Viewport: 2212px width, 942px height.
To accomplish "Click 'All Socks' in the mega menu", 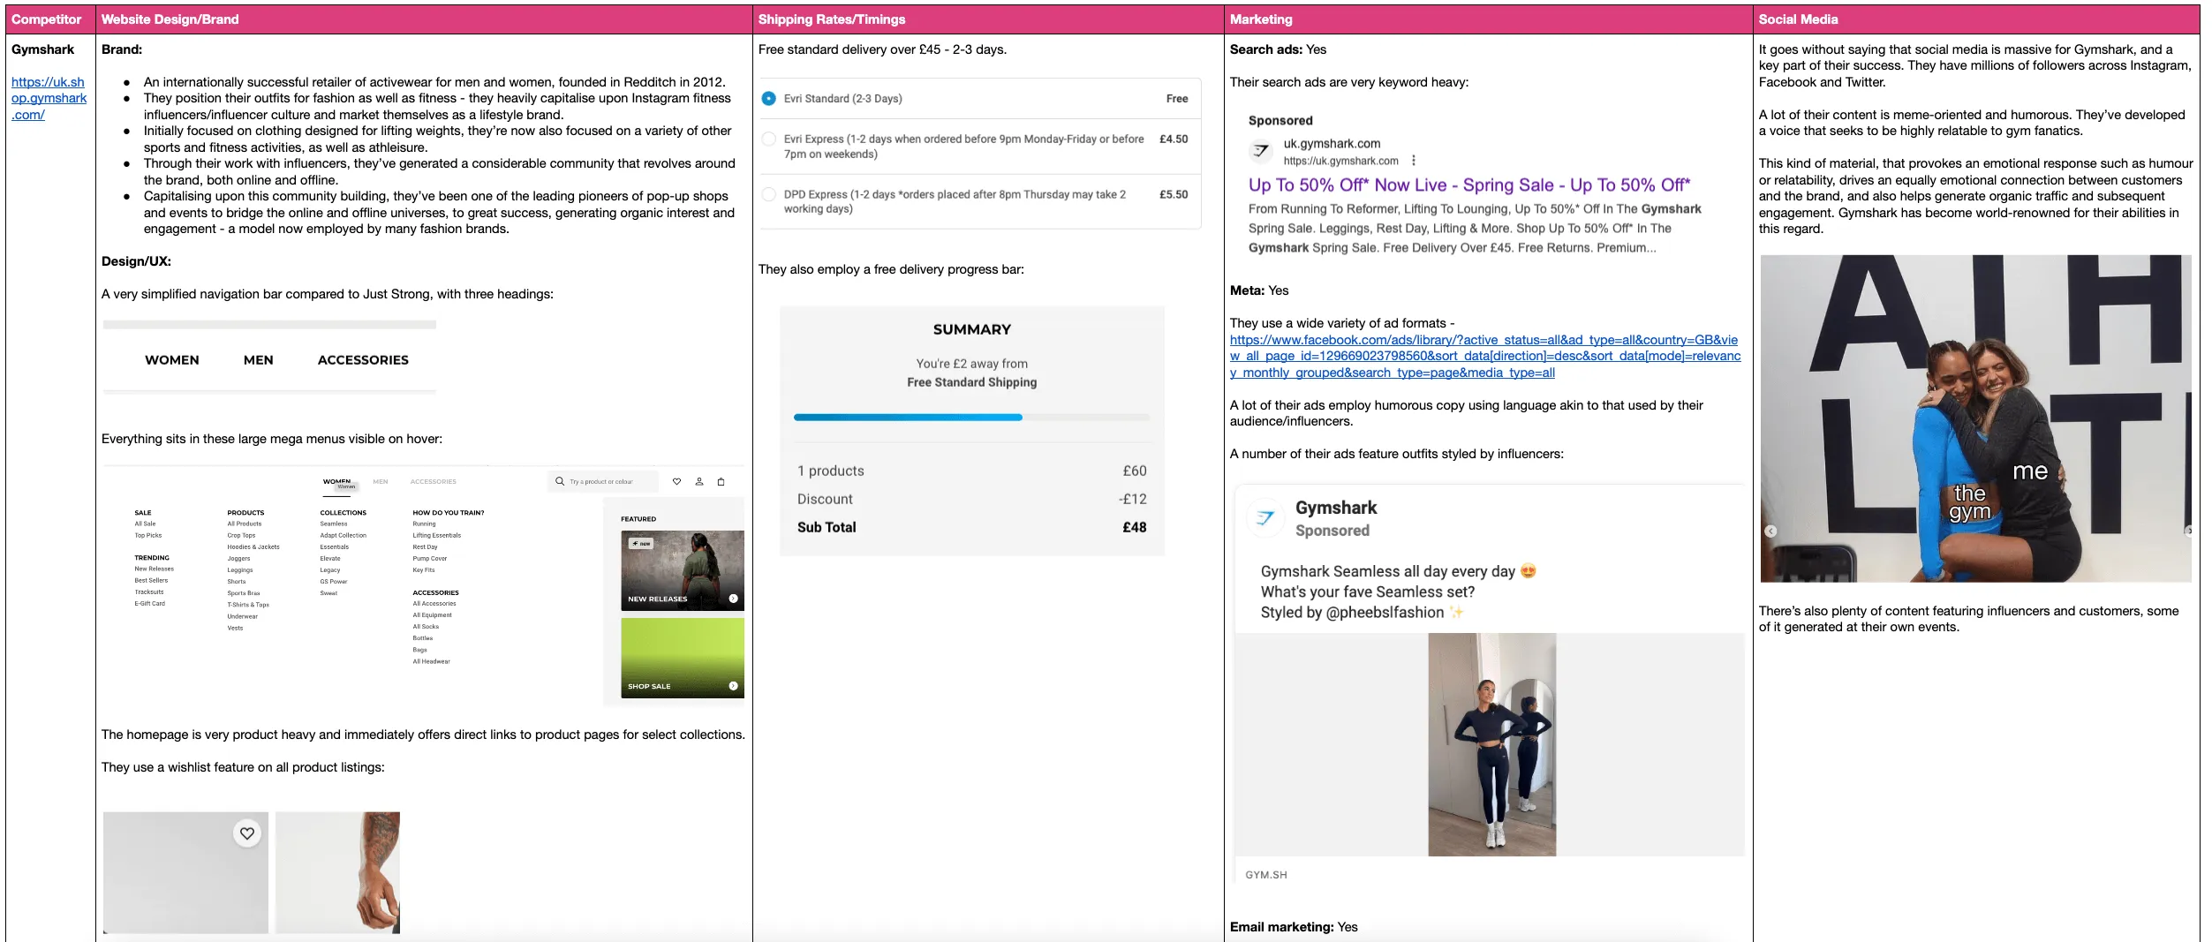I will [x=426, y=626].
